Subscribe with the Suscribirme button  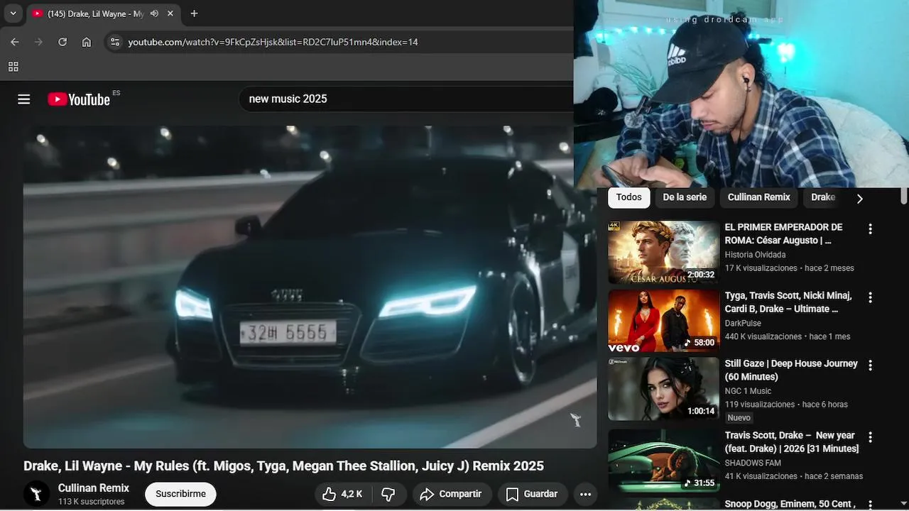[180, 494]
